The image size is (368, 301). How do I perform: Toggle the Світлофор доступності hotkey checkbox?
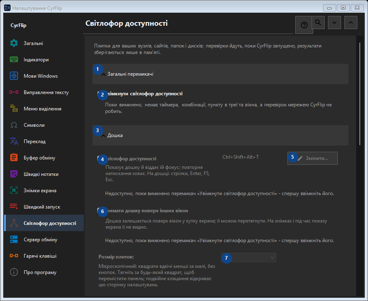click(99, 159)
